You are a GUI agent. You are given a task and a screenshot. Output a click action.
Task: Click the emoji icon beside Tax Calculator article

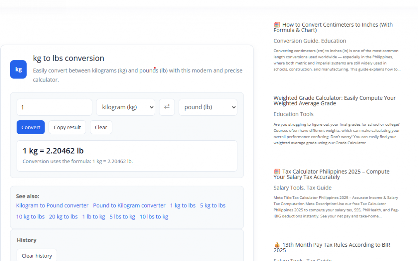[277, 172]
